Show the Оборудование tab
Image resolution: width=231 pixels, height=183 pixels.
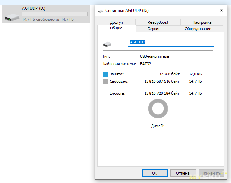pos(198,29)
